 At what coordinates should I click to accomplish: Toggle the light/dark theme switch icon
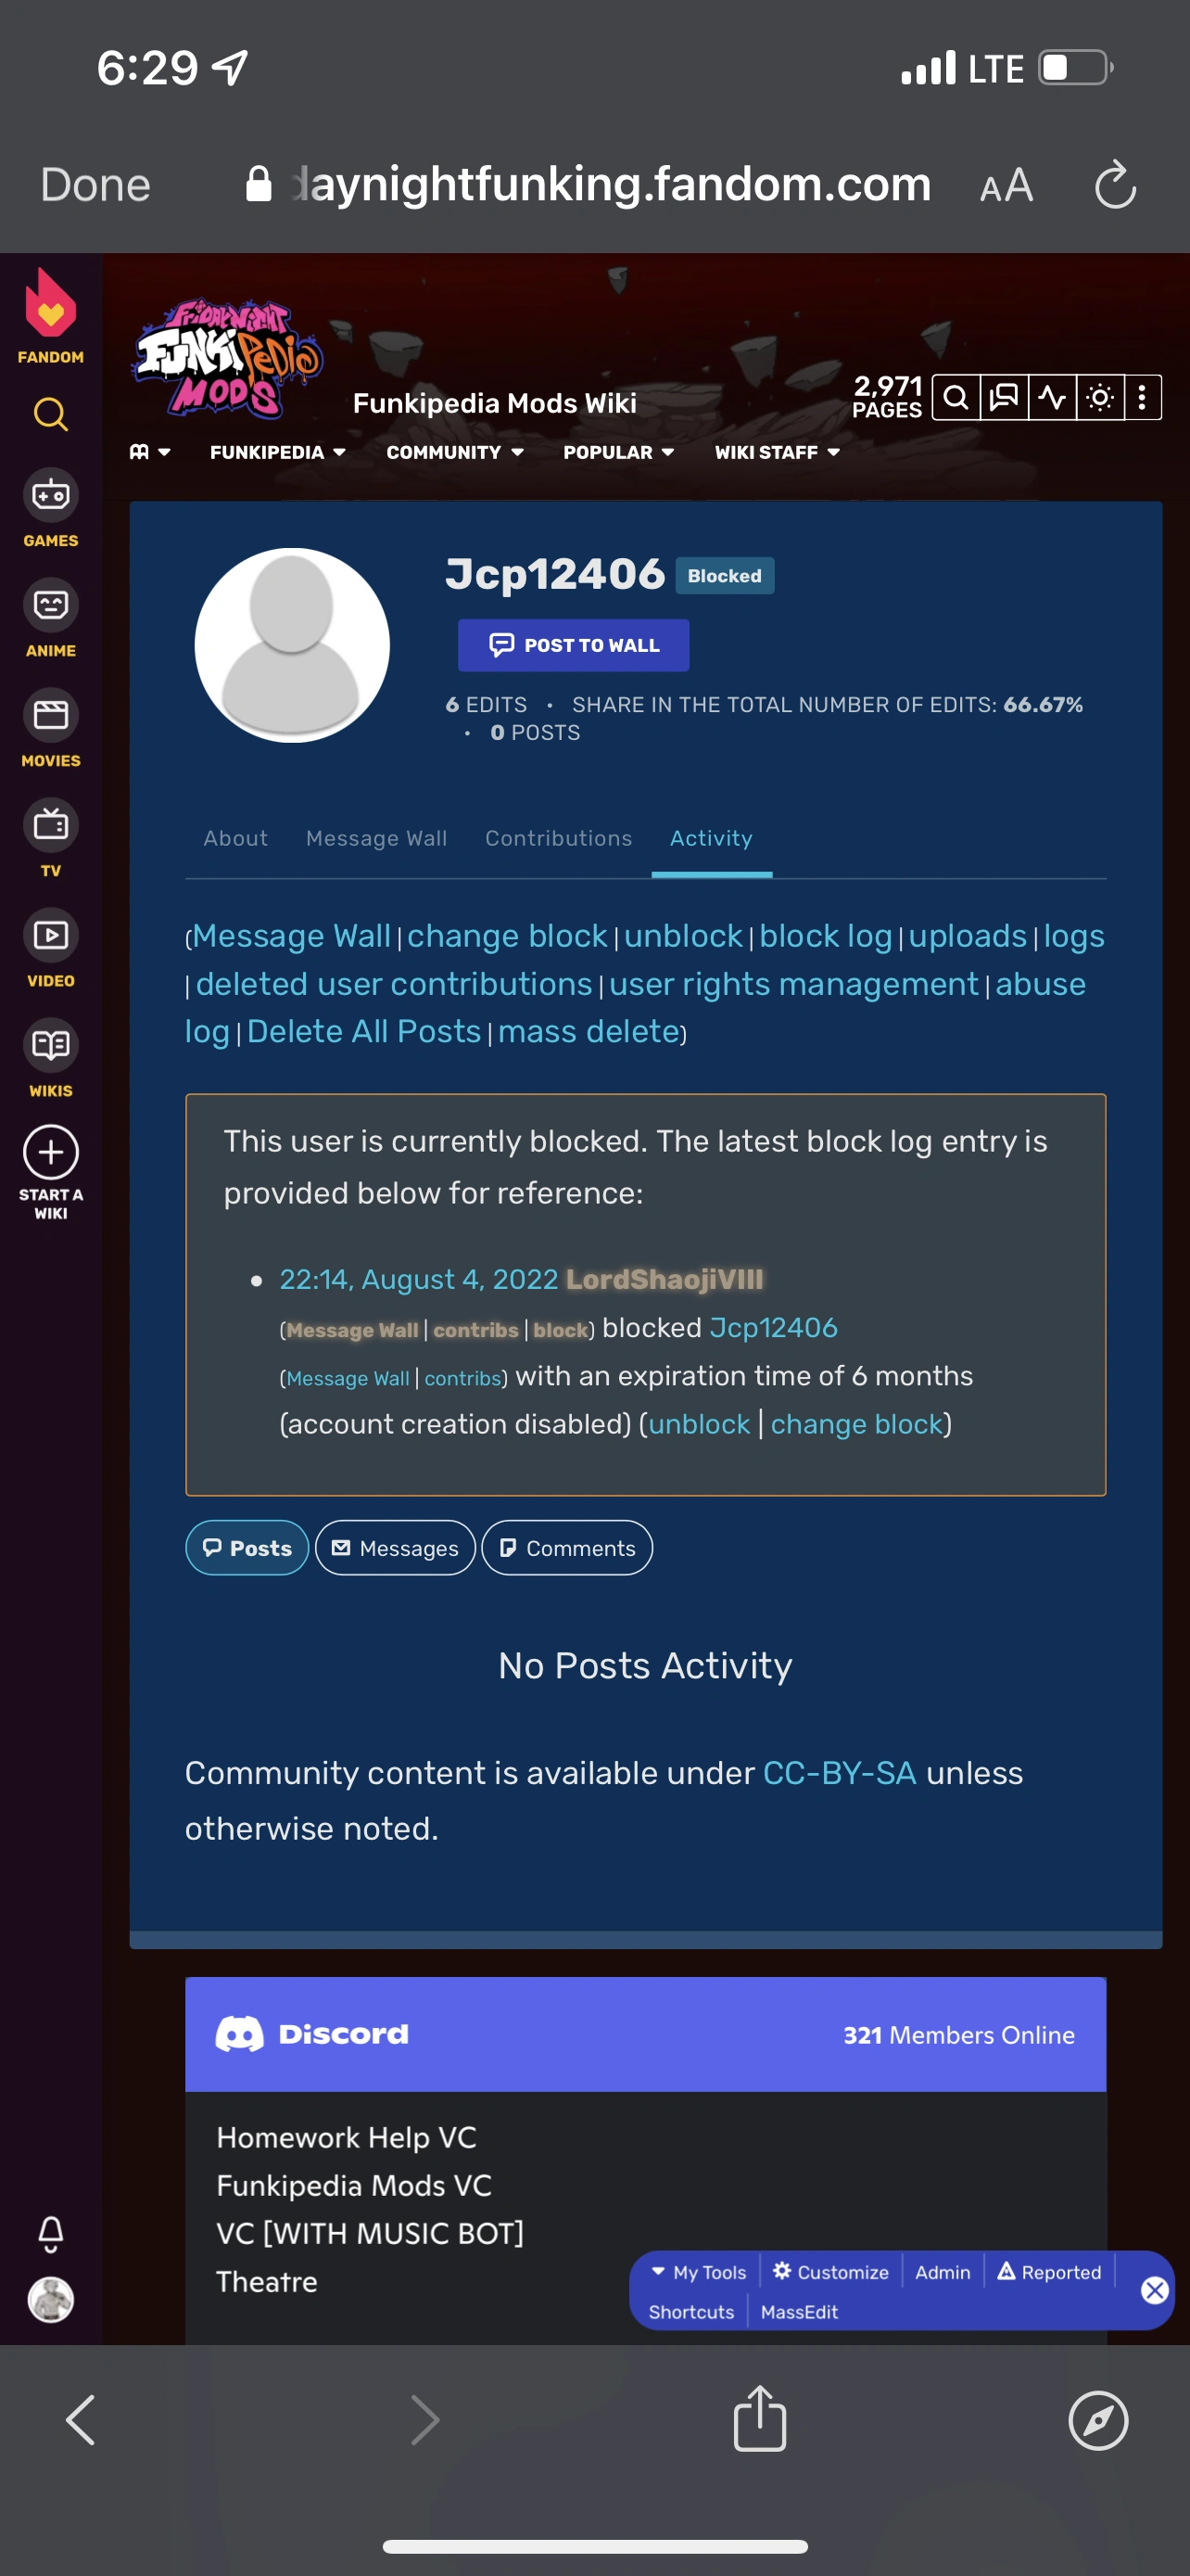pos(1100,398)
